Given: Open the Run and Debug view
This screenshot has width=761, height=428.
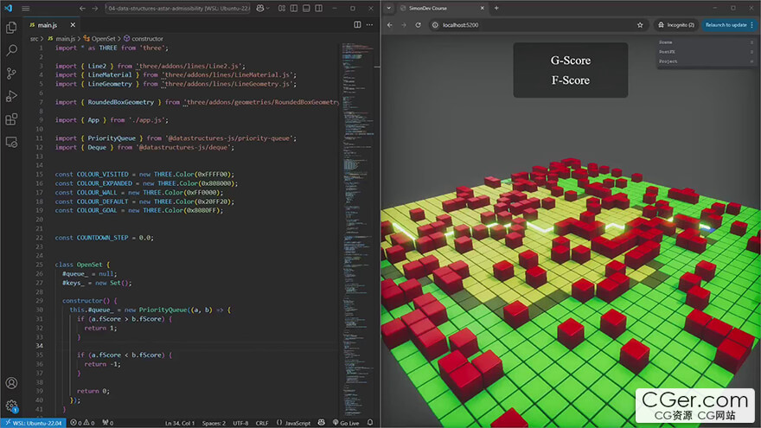Looking at the screenshot, I should pyautogui.click(x=11, y=96).
